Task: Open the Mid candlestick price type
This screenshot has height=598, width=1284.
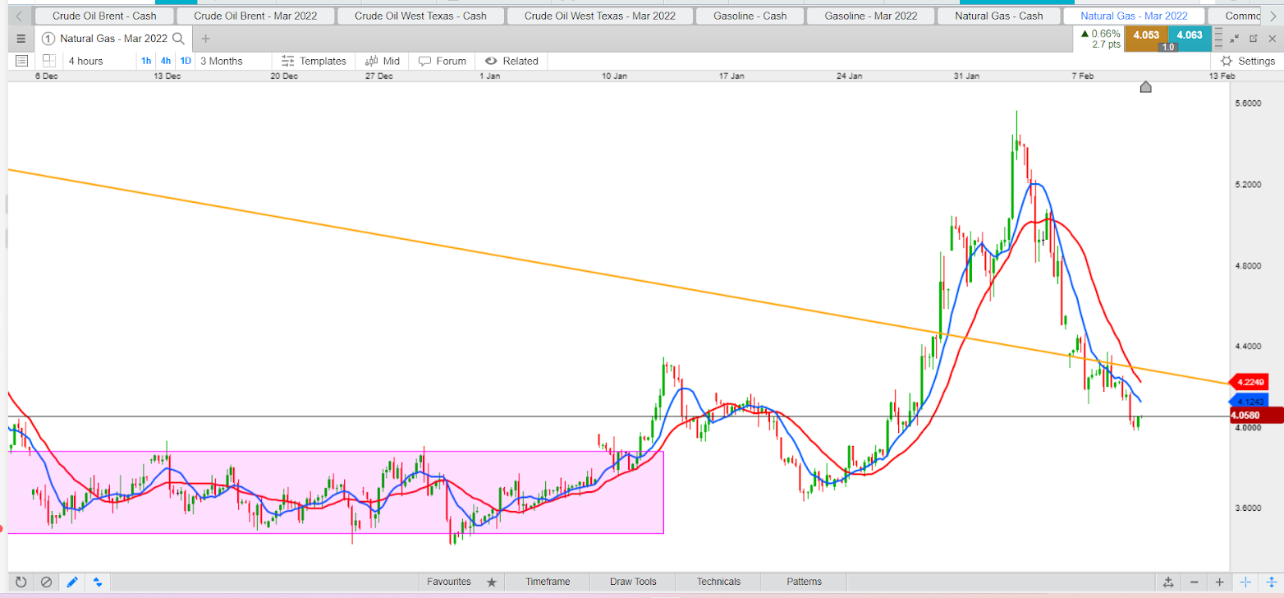Action: point(371,61)
